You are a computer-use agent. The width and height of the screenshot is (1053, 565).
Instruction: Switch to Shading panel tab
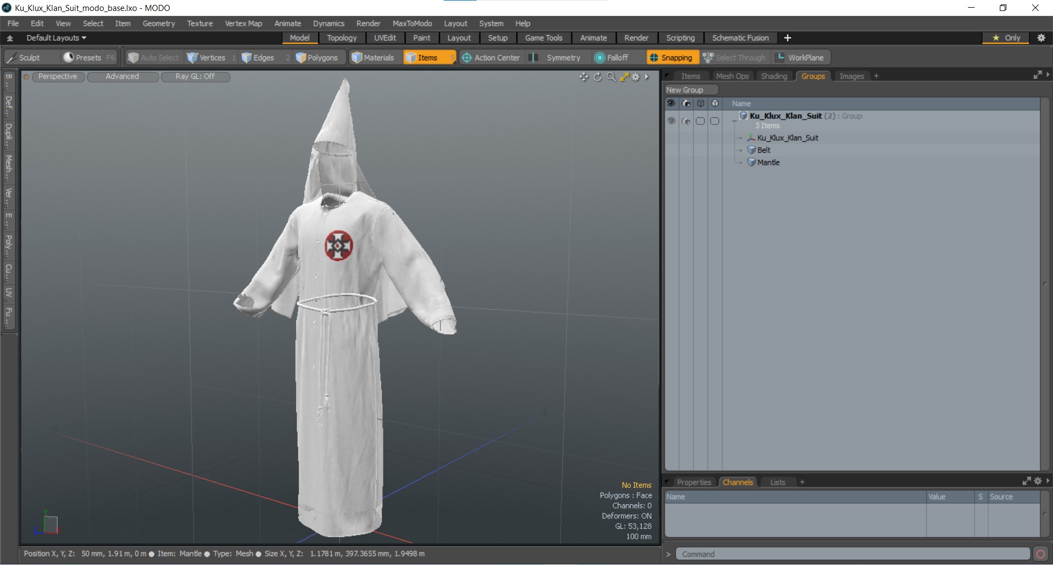point(774,76)
